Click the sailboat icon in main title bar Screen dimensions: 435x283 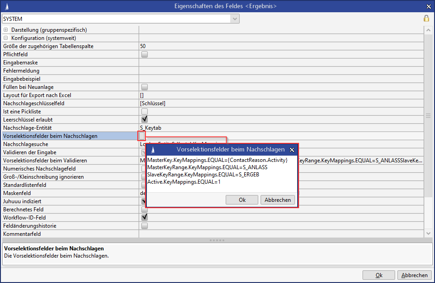[5, 6]
